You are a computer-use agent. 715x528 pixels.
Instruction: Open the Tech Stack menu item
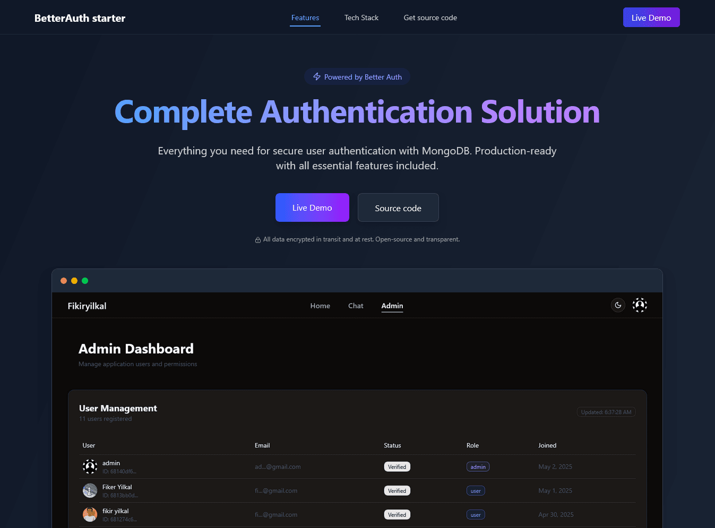point(361,18)
